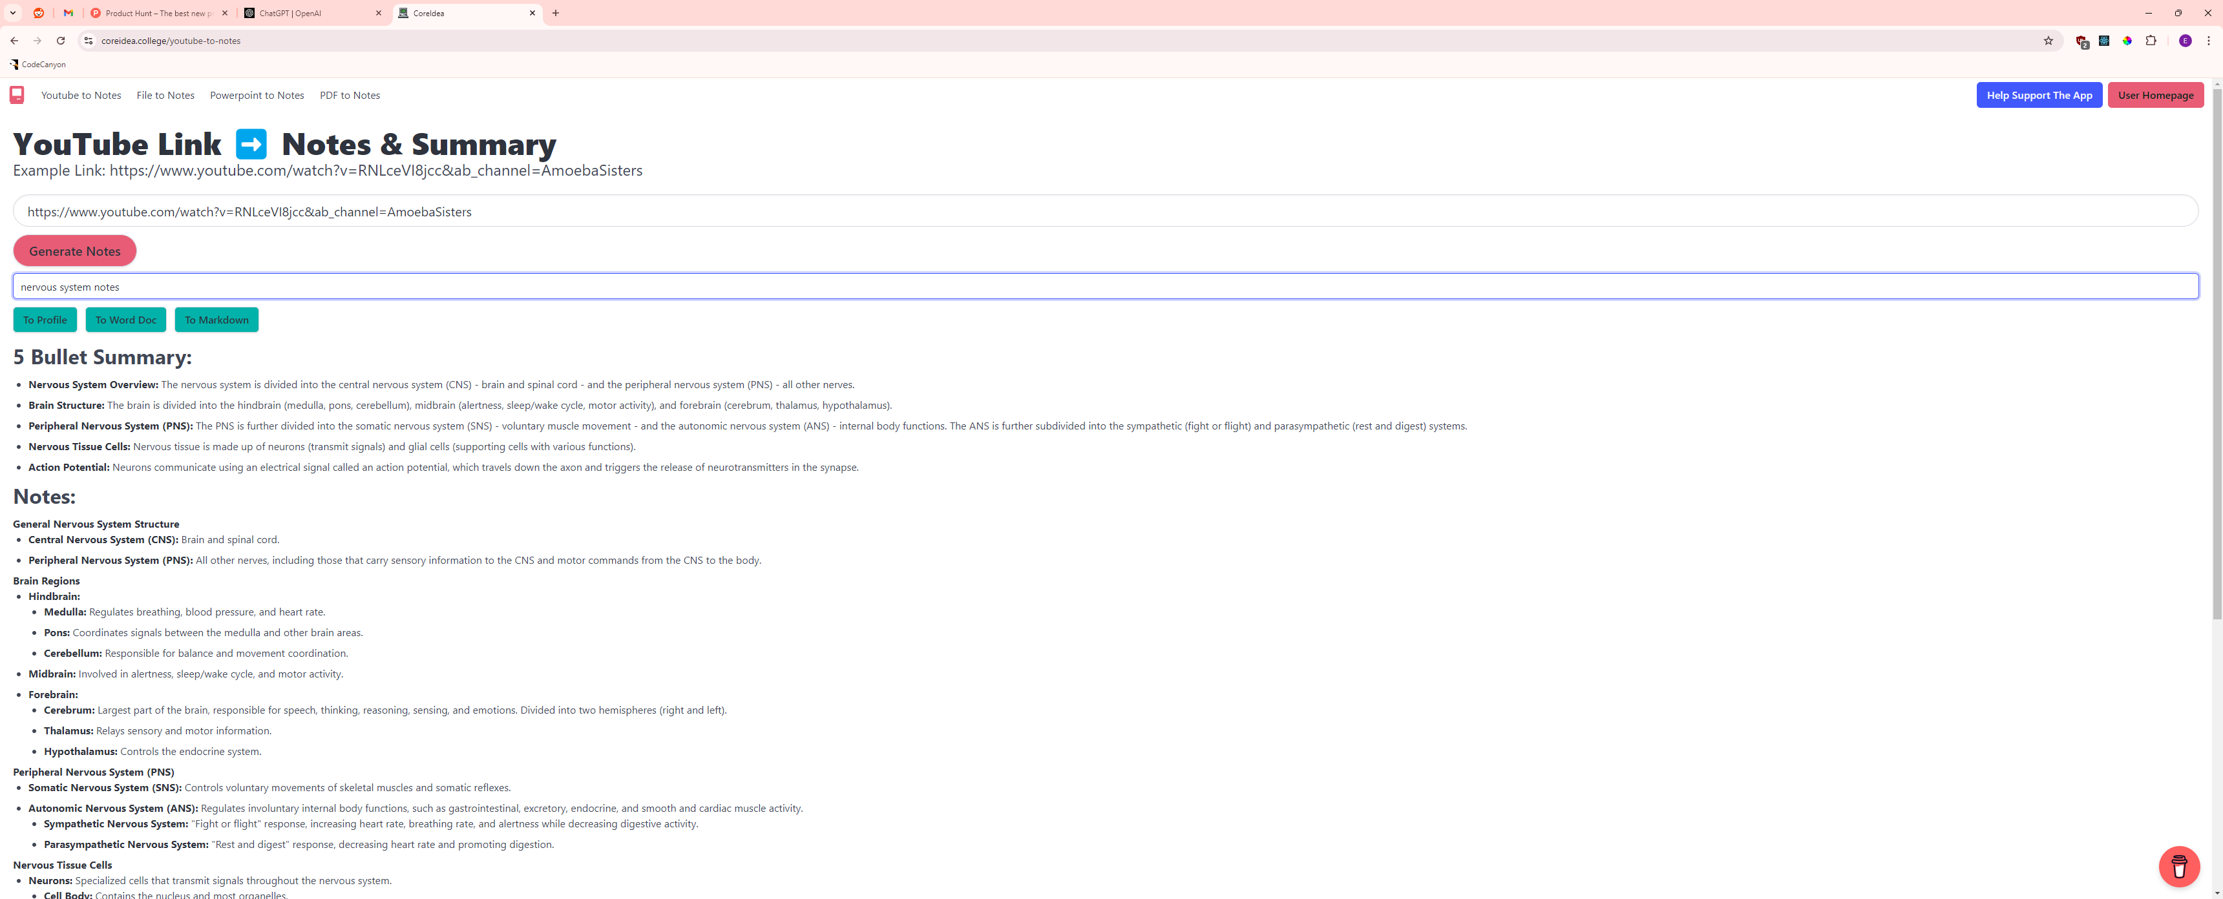View site information icon in address bar
2223x899 pixels.
coord(88,41)
